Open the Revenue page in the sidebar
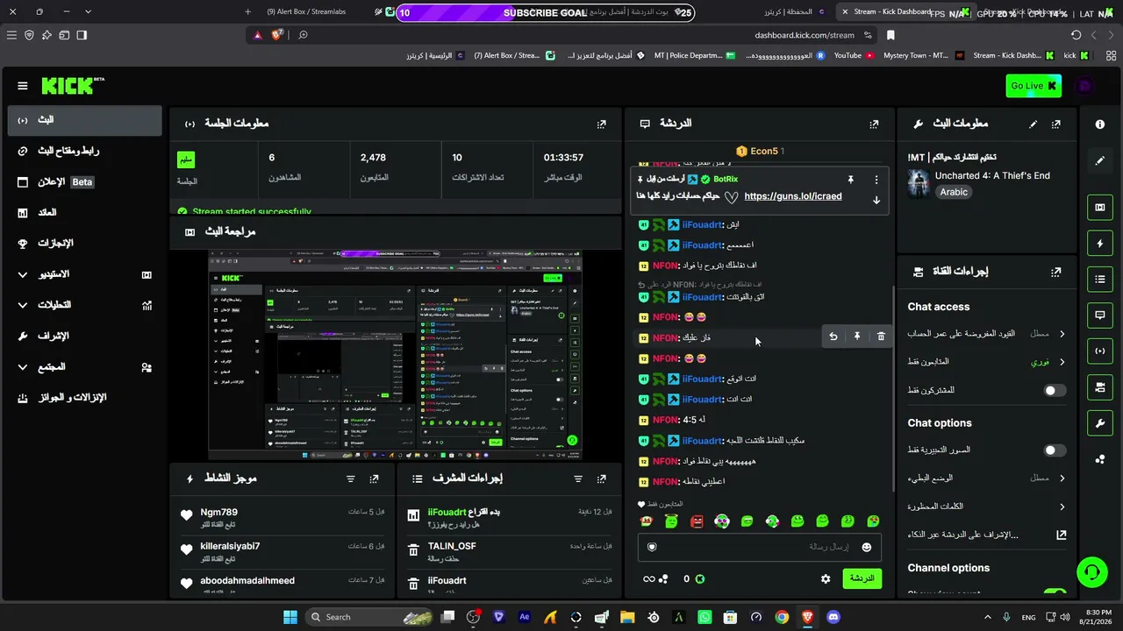This screenshot has width=1123, height=631. [x=85, y=213]
